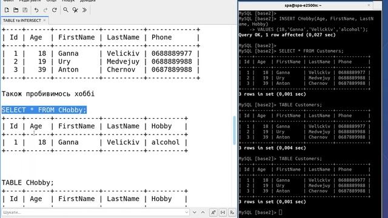Toggle whole word search option

(222, 213)
